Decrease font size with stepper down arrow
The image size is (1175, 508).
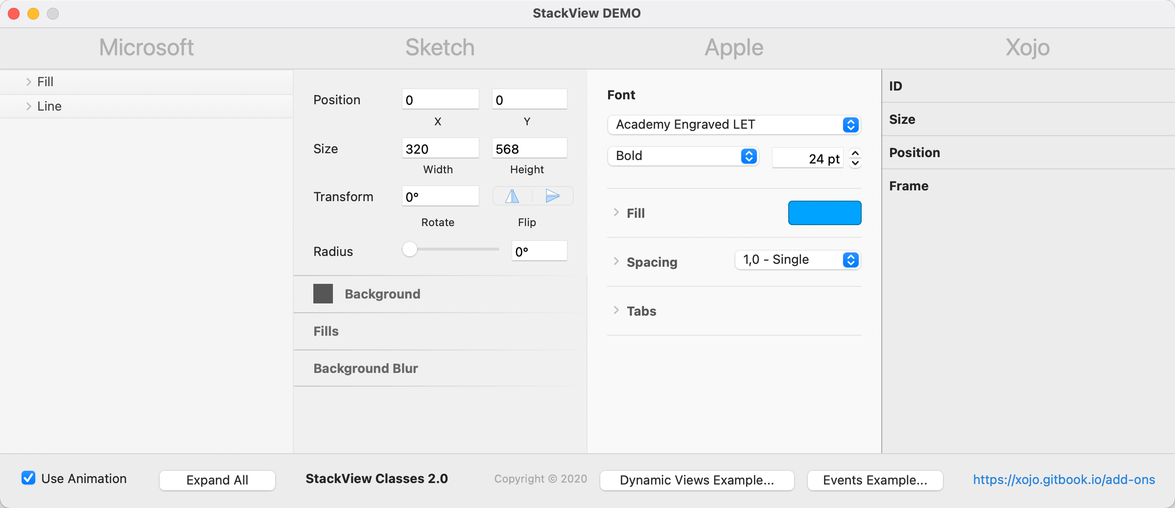coord(855,163)
